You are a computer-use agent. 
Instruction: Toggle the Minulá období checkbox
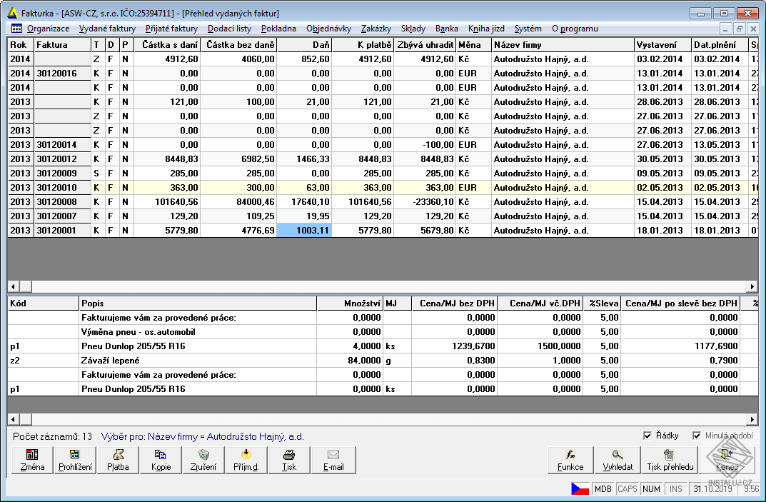697,436
